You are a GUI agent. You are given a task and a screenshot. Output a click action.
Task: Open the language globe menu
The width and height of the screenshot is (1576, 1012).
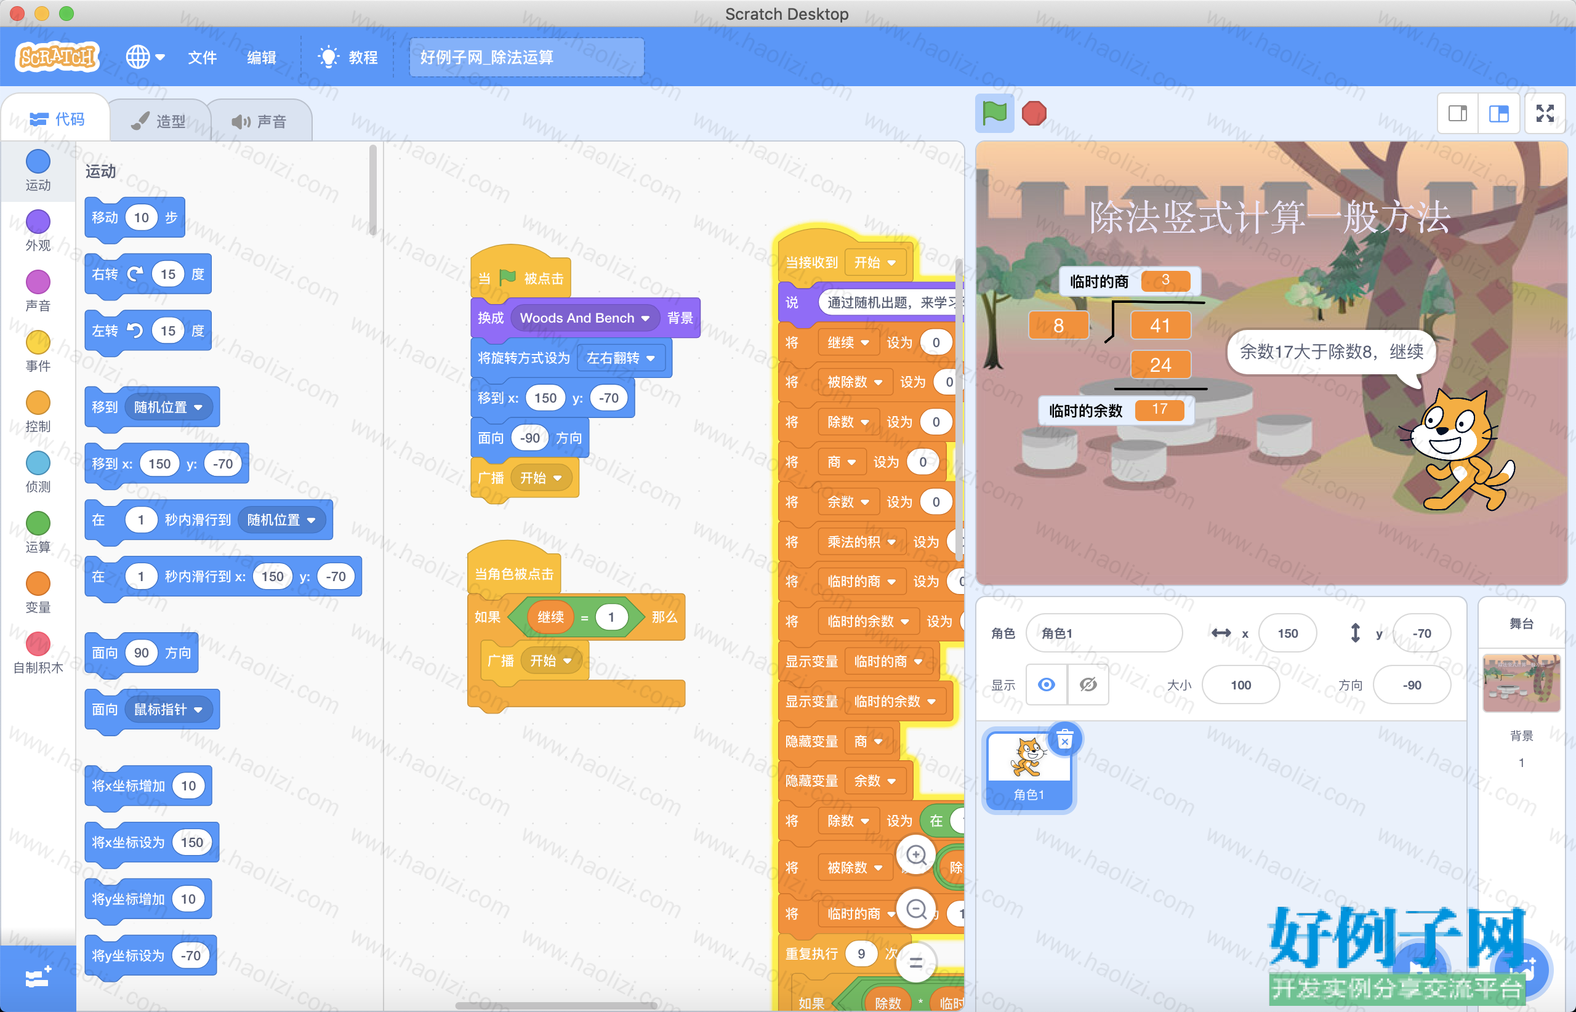pyautogui.click(x=145, y=57)
